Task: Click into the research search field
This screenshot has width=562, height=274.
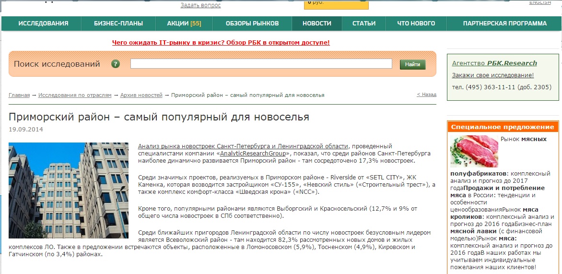Action: [x=261, y=64]
